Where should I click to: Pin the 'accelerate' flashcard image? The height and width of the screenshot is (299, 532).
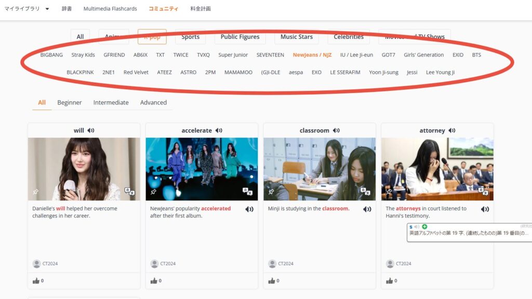[x=153, y=192]
